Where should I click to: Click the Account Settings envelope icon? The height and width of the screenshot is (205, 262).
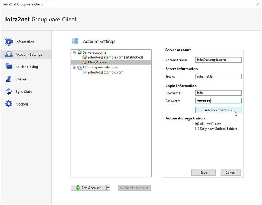click(9, 54)
